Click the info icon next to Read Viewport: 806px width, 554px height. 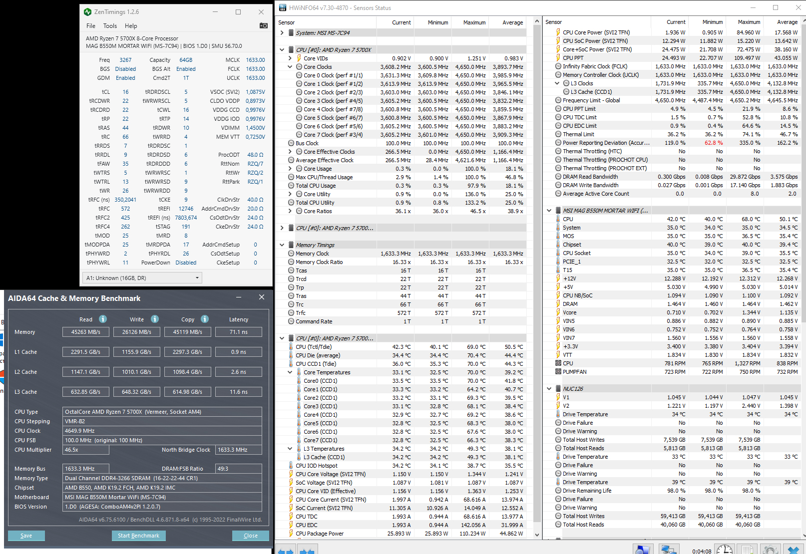point(103,319)
